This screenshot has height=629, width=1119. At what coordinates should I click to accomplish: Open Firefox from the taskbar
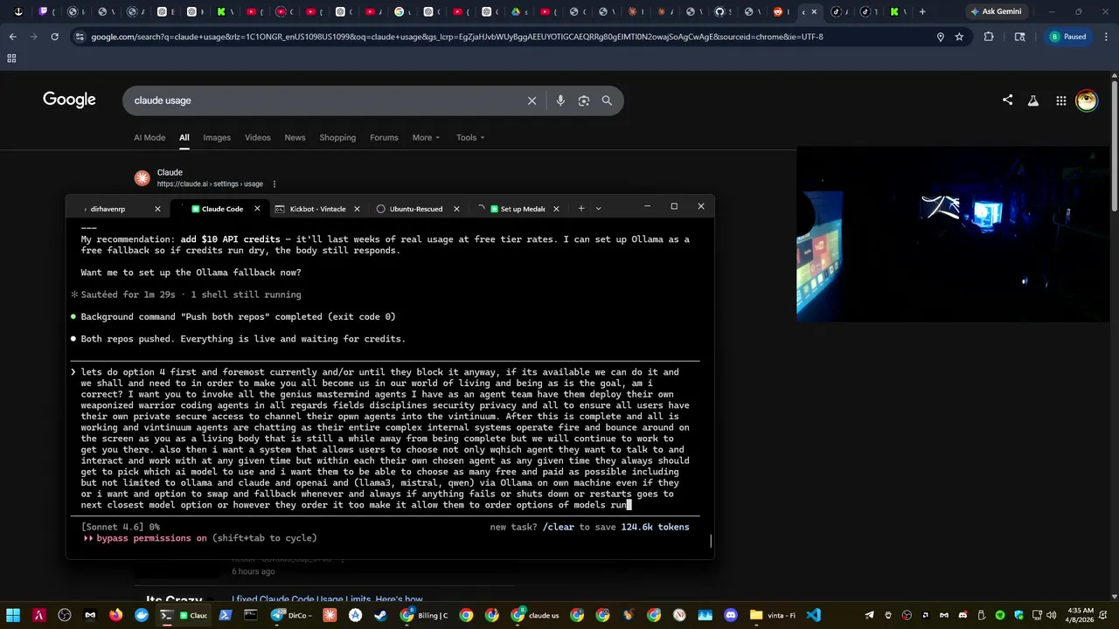pos(115,615)
